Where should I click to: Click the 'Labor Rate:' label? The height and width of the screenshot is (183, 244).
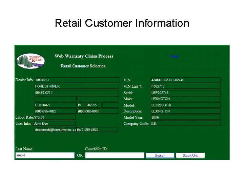25,117
